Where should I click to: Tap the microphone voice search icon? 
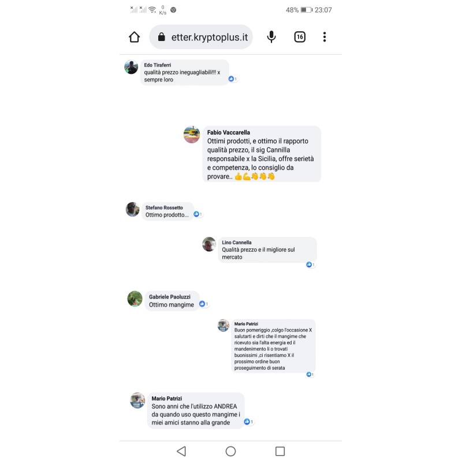tap(271, 37)
